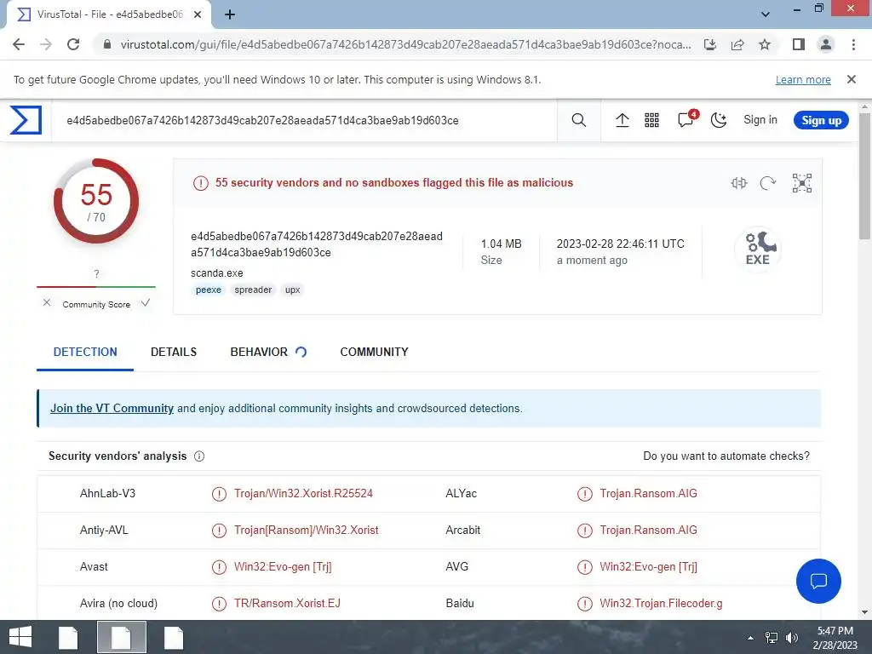
Task: Switch to the BEHAVIOR tab
Action: click(x=259, y=352)
